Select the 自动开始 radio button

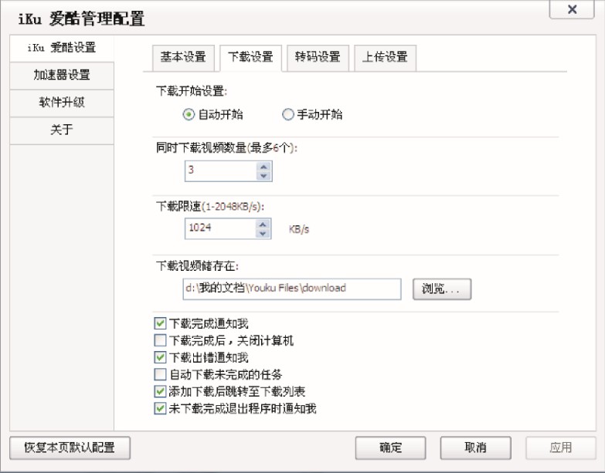(x=189, y=115)
